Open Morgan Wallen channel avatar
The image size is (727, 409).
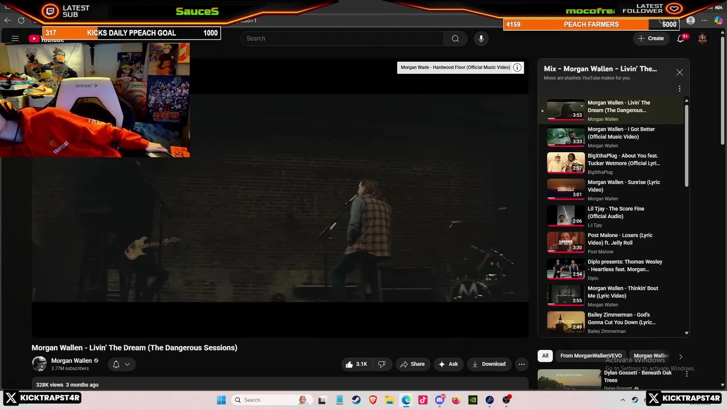(39, 364)
